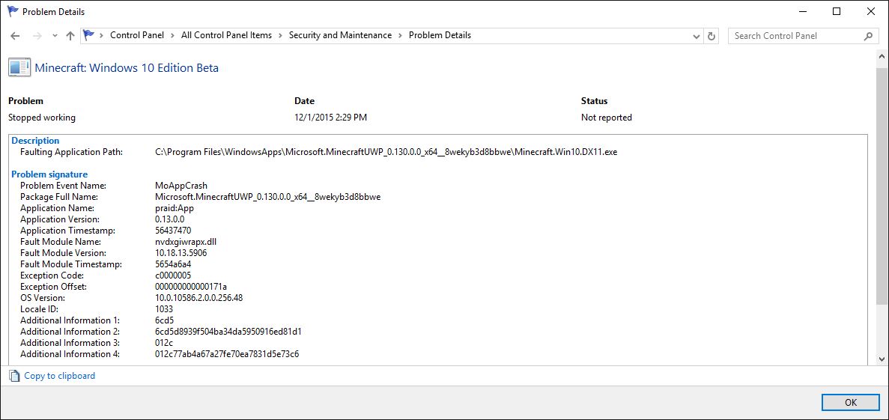Maximize the Problem Details window
The width and height of the screenshot is (889, 420).
click(x=837, y=11)
